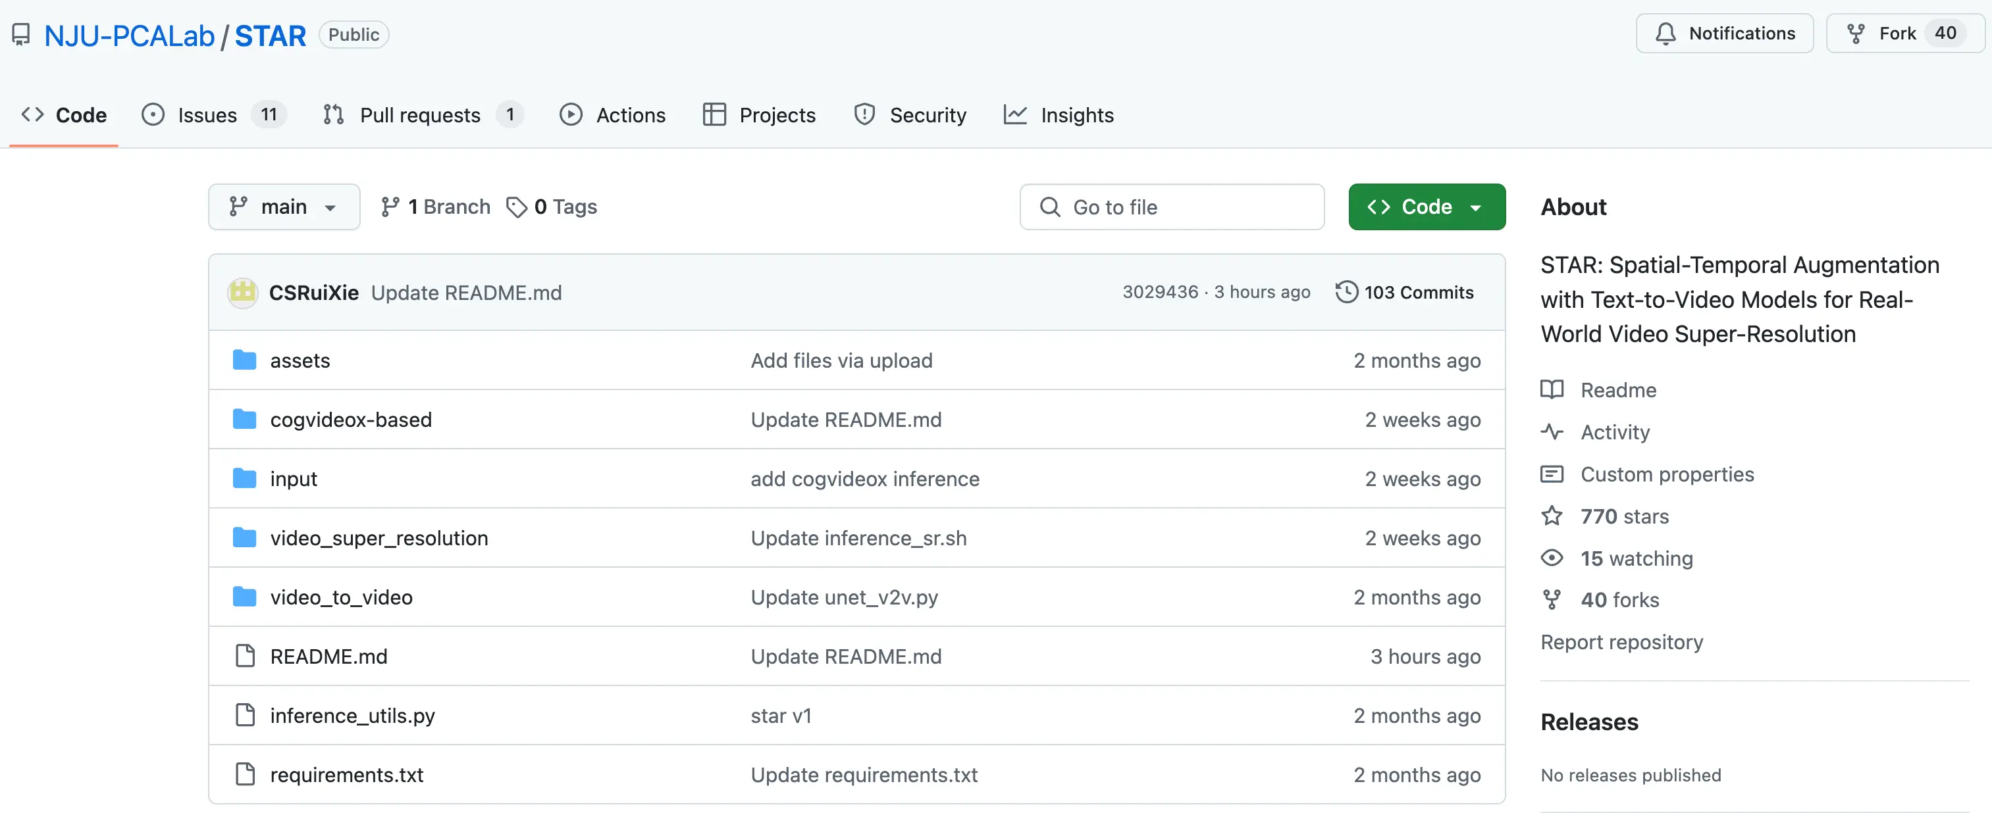The width and height of the screenshot is (1992, 813).
Task: Open the main branch dropdown
Action: pyautogui.click(x=284, y=207)
